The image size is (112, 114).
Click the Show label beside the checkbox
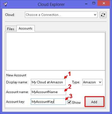tap(76, 102)
